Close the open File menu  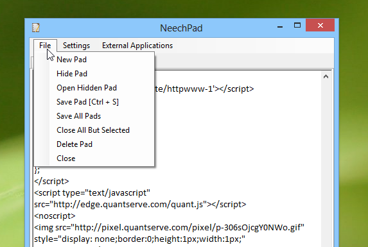pyautogui.click(x=45, y=46)
